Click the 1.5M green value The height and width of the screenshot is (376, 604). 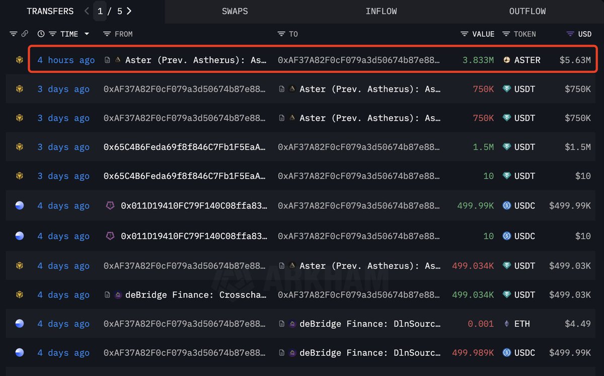[x=483, y=147]
